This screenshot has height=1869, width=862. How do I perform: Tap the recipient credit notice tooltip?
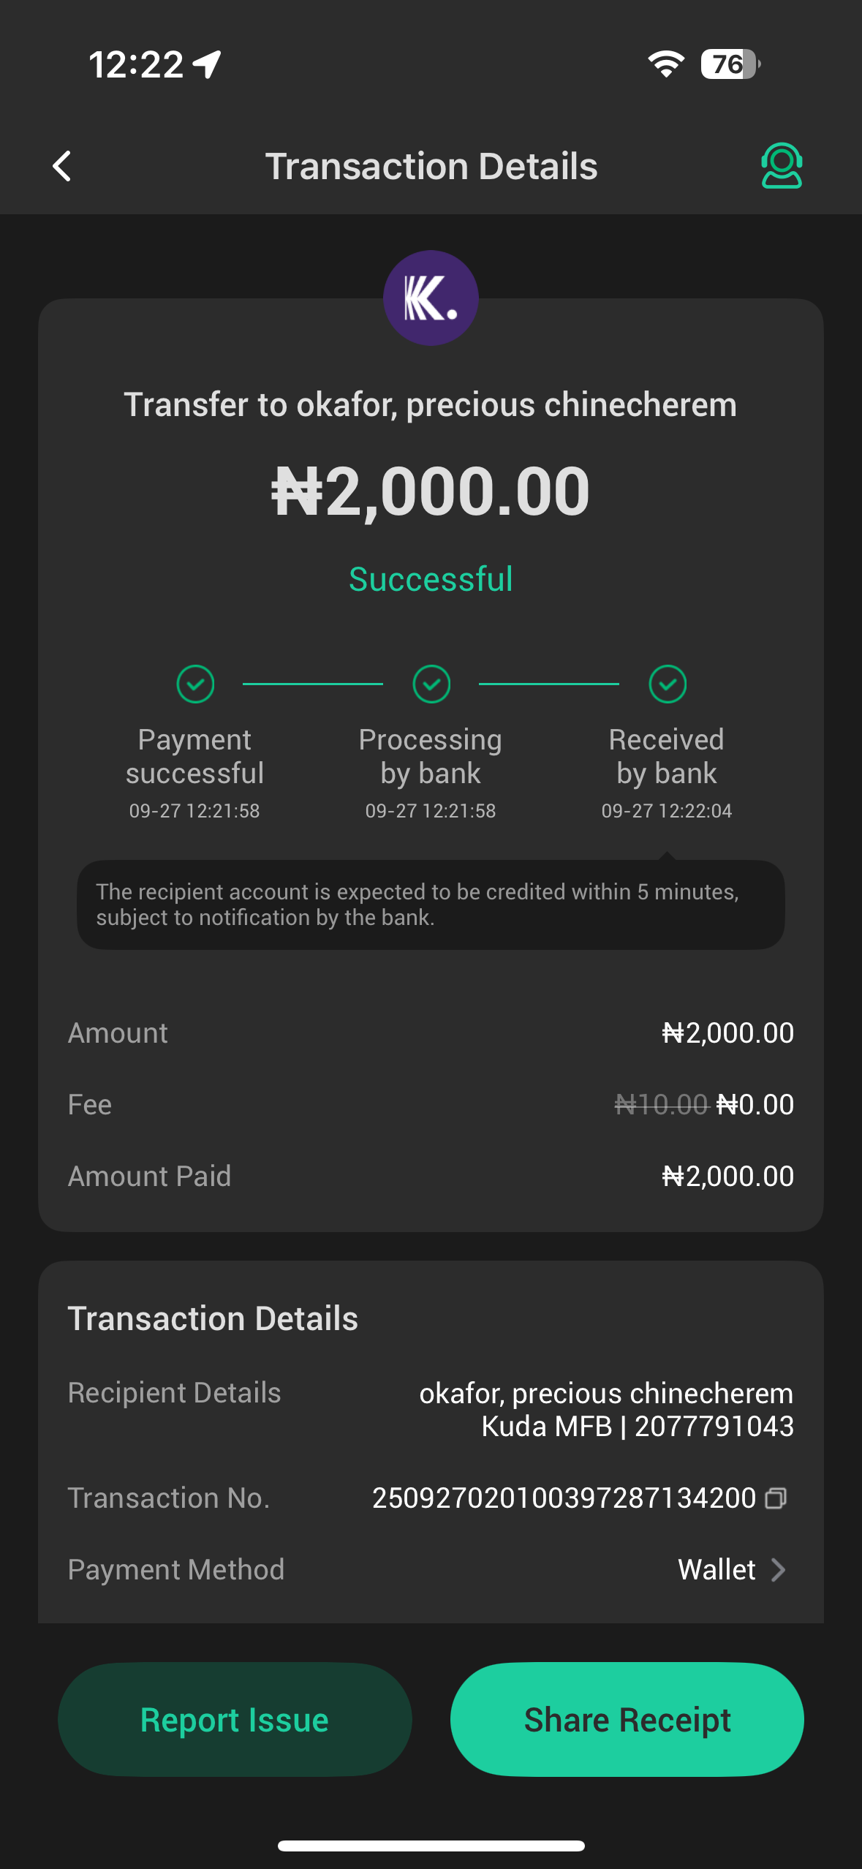click(x=431, y=905)
